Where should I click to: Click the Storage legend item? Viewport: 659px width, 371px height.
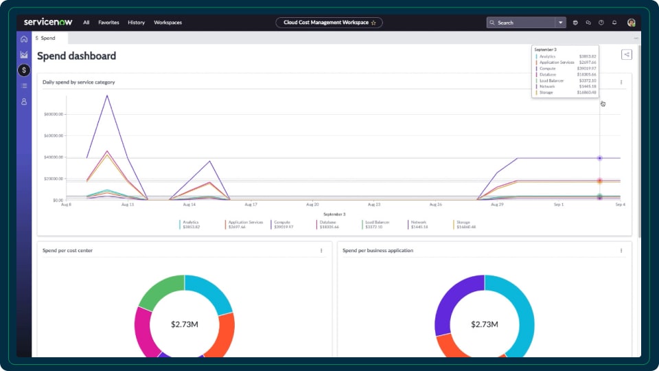[465, 225]
